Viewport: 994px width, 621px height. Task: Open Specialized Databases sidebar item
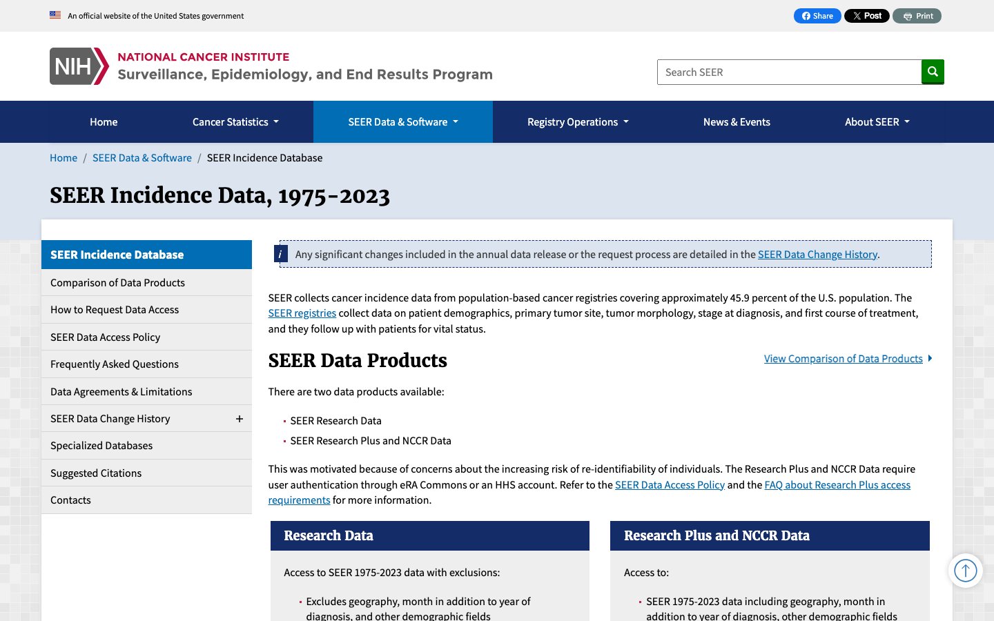[146, 446]
